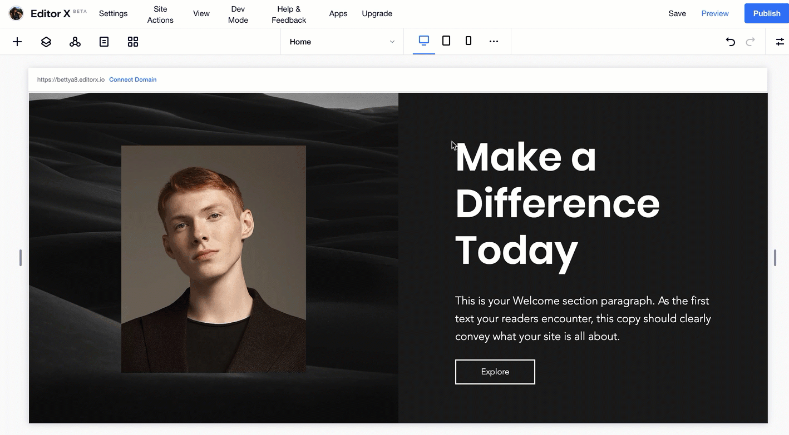Click the user profile avatar
Viewport: 789px width, 435px height.
16,13
